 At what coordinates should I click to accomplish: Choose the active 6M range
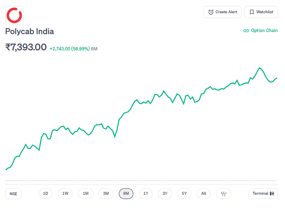[x=126, y=193]
